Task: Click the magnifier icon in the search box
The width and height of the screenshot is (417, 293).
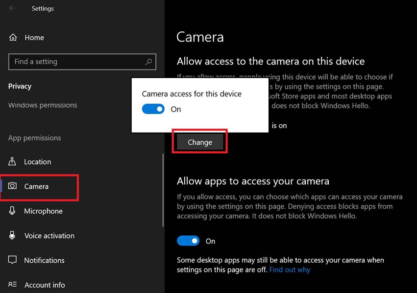Action: click(x=148, y=62)
